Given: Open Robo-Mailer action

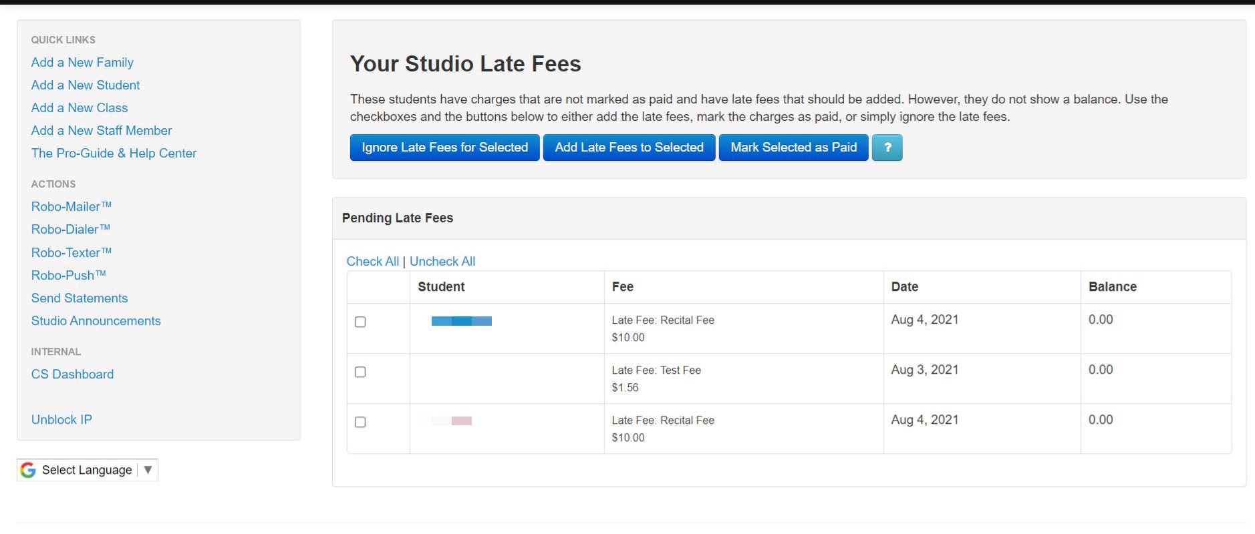Looking at the screenshot, I should click(71, 207).
